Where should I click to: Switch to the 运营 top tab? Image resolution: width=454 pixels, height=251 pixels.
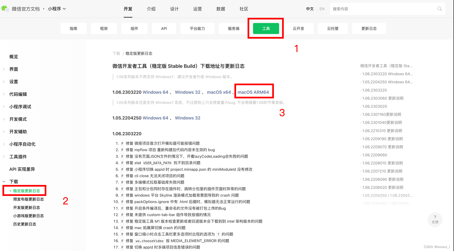[x=198, y=9]
